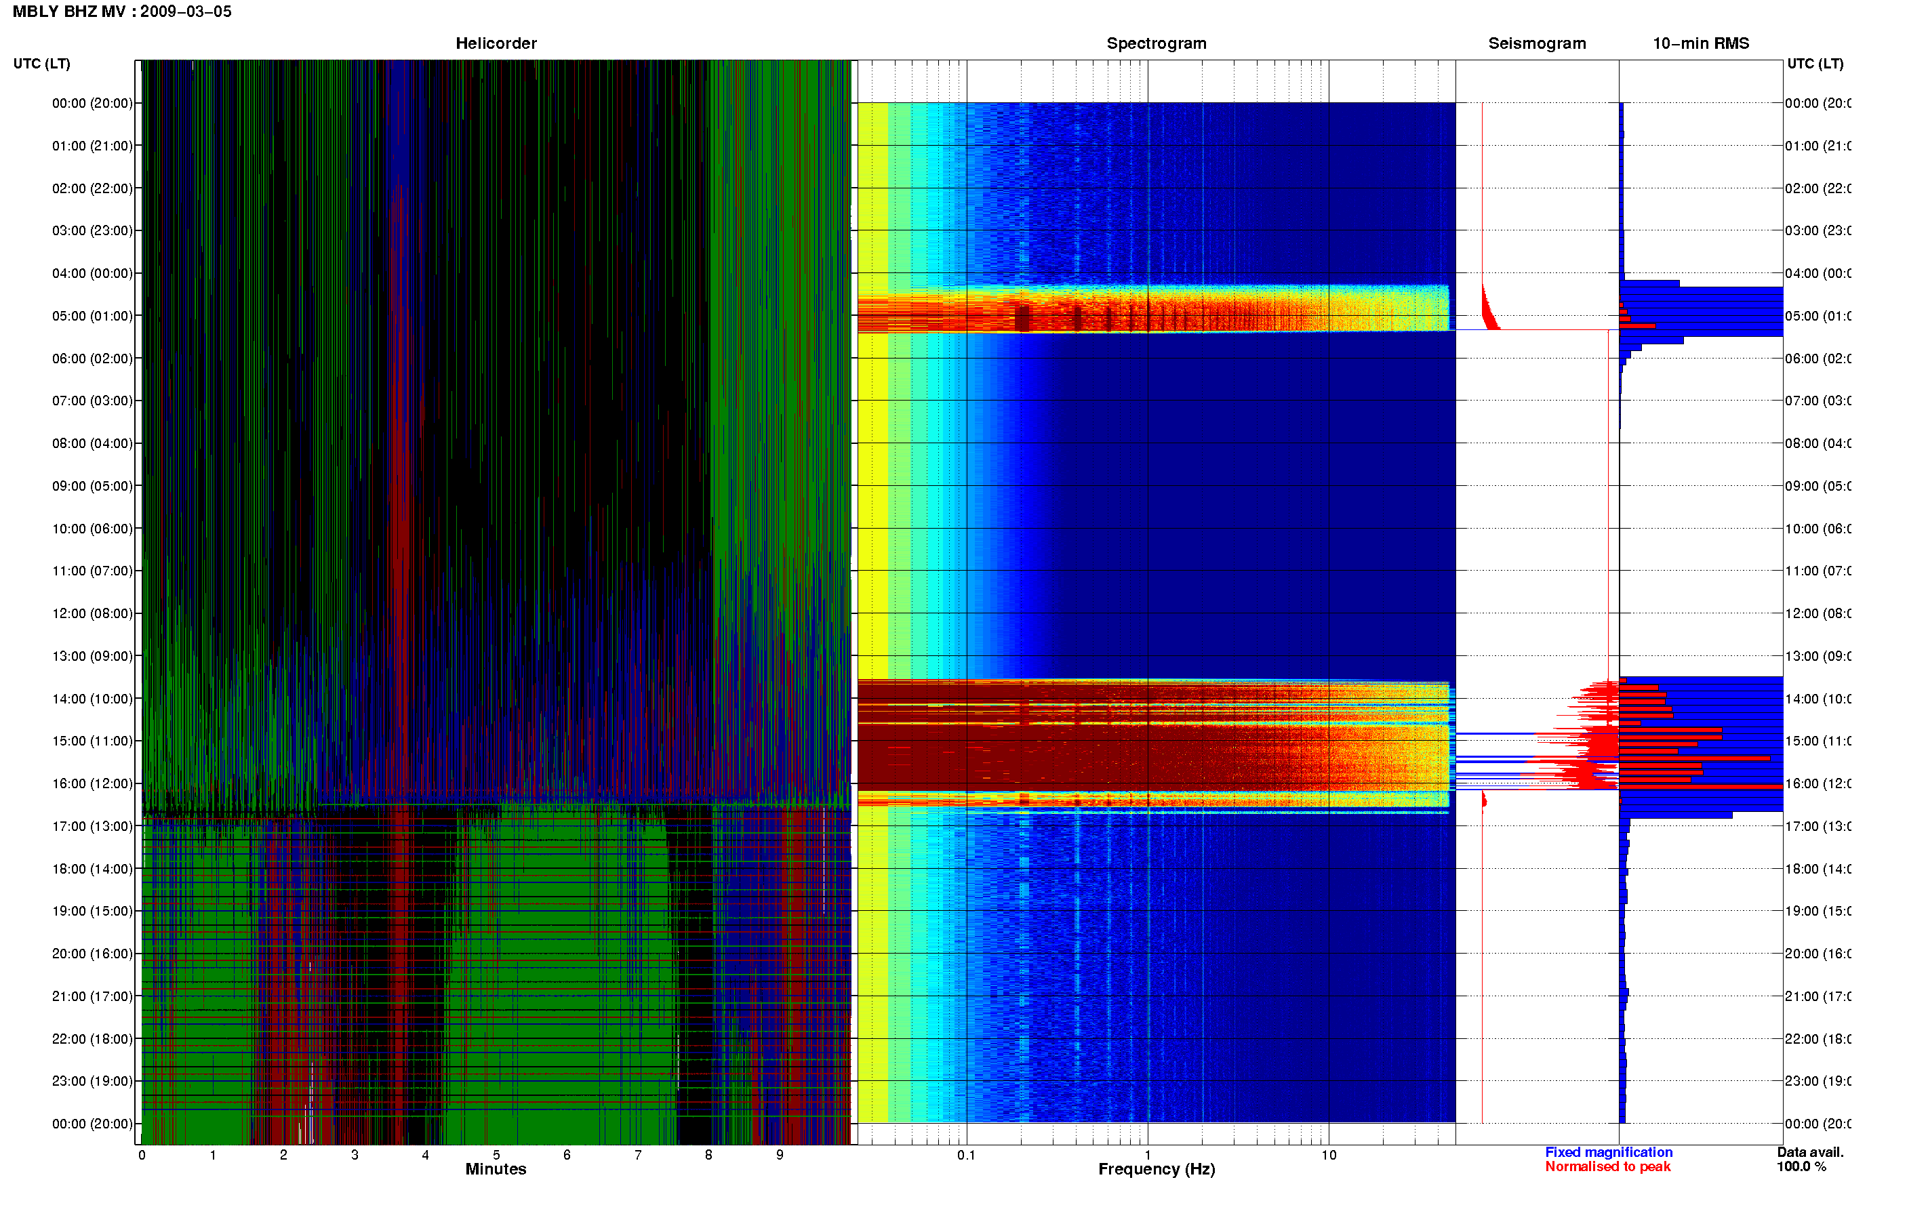Click left time label '14:00 (10:00)'

92,699
